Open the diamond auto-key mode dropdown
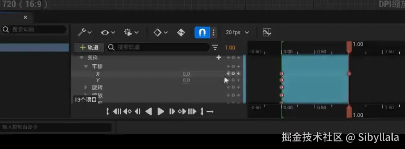 tap(160, 32)
